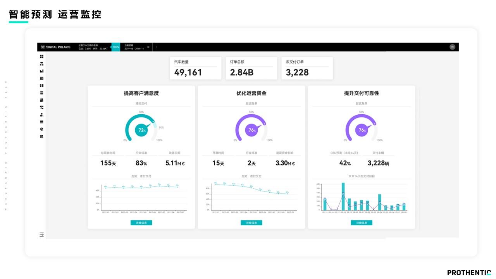Select the hierarchy chart icon in the sidebar
Screen dimensions: 496x279
pos(42,64)
